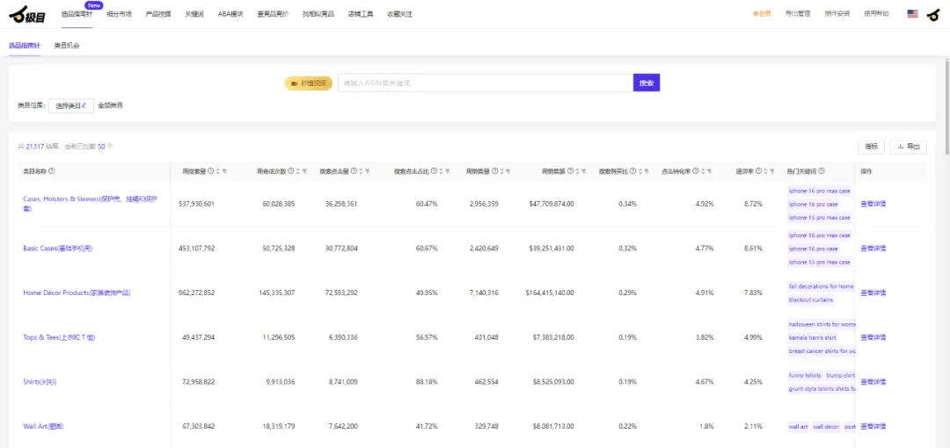950x448 pixels.
Task: View details for Home Décor Products row
Action: [873, 293]
